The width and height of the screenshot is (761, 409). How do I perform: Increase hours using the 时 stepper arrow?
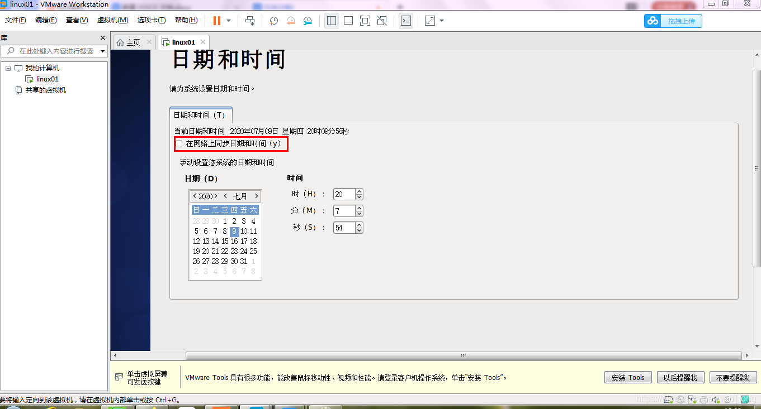[358, 191]
